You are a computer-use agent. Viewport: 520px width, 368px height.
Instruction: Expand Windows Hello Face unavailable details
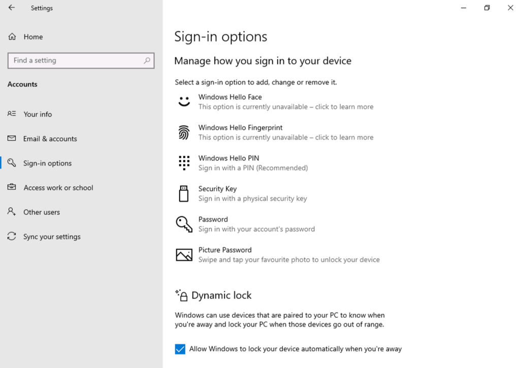coord(286,107)
